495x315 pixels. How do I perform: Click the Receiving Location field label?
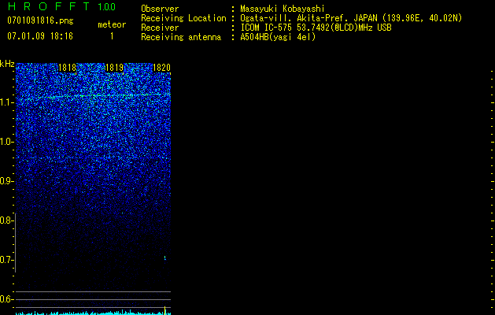pos(183,18)
